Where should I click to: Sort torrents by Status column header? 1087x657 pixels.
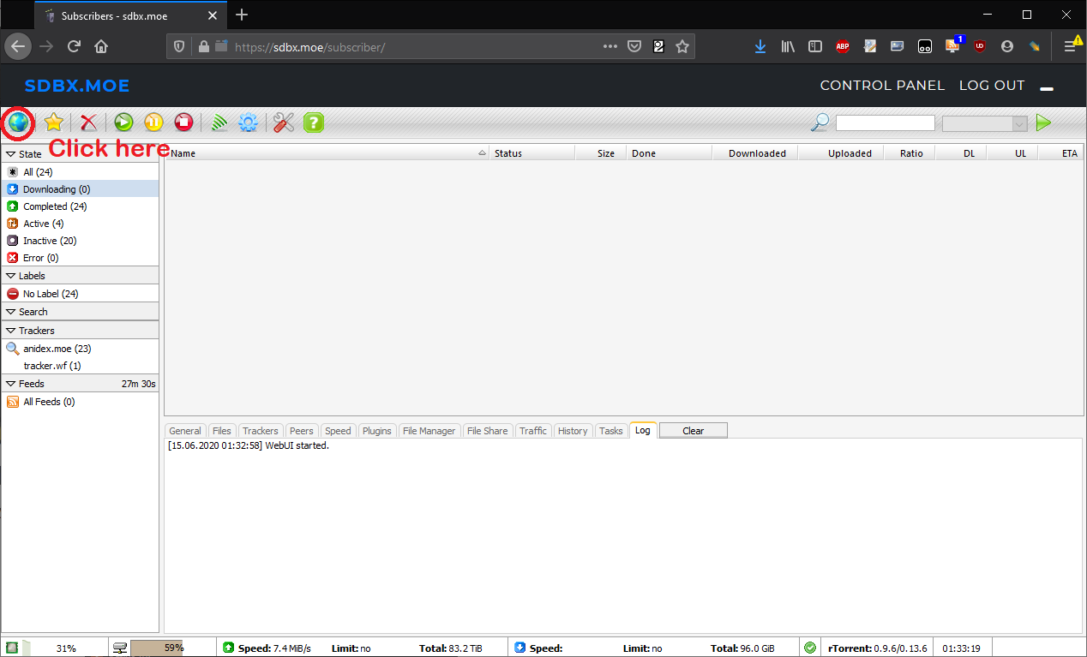(531, 153)
